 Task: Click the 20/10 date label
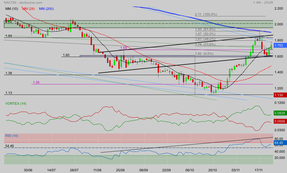[x=213, y=170]
